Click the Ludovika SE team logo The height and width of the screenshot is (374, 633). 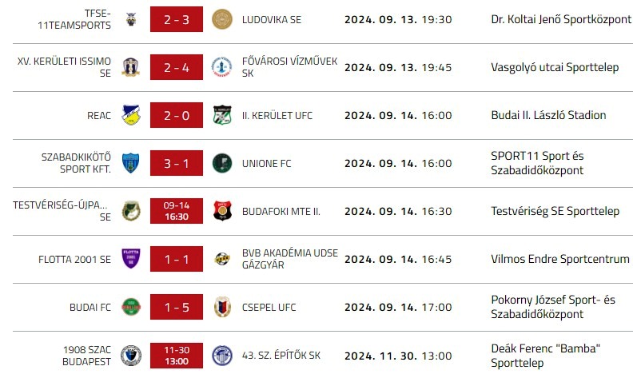point(221,20)
